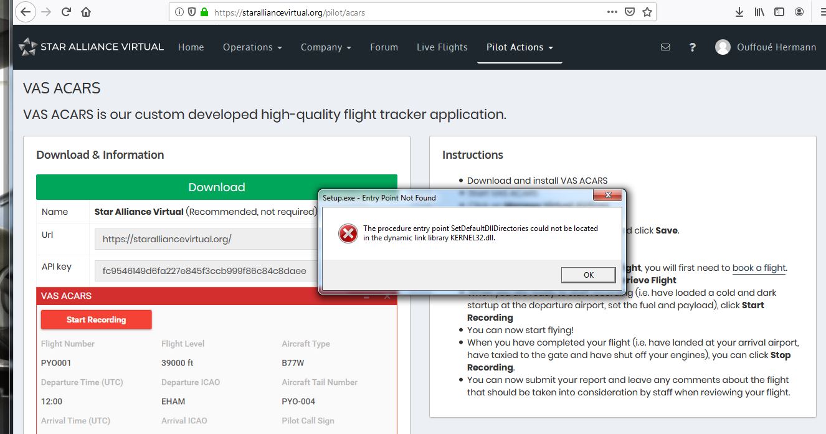The width and height of the screenshot is (826, 434).
Task: Click the Instructions panel heading
Action: 473,155
